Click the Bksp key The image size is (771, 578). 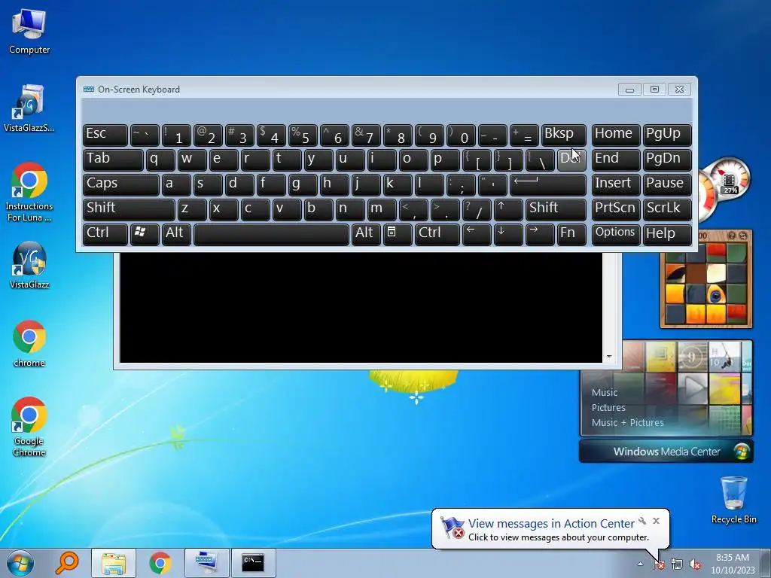tap(563, 135)
